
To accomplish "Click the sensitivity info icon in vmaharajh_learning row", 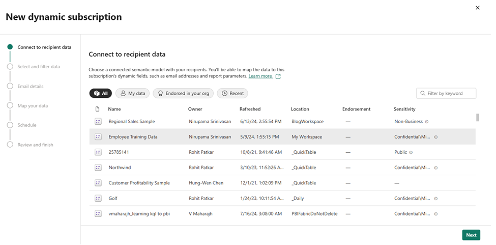I will coord(436,214).
